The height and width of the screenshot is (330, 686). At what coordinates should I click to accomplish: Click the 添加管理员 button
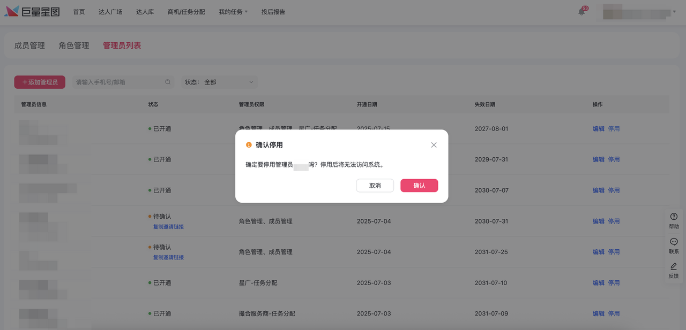tap(40, 82)
